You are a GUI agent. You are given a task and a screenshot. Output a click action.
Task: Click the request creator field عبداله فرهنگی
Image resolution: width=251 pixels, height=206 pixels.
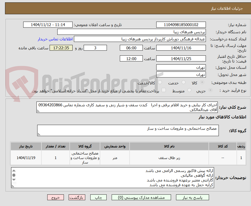(x=140, y=39)
